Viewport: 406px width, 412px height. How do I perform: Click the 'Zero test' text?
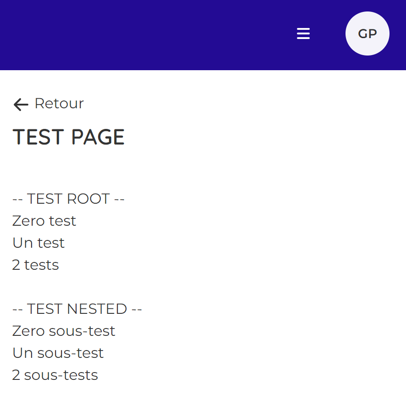pyautogui.click(x=44, y=221)
